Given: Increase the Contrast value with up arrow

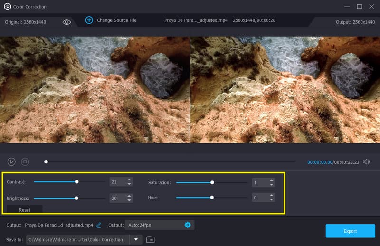Looking at the screenshot, I should (129, 180).
